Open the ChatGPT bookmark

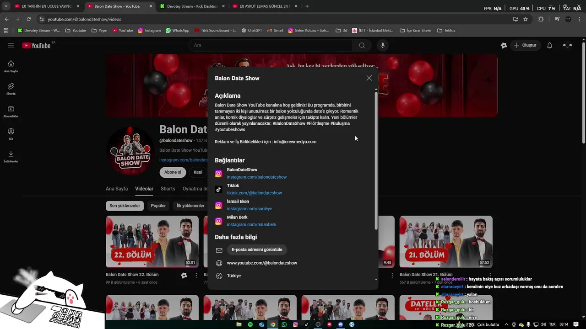point(251,31)
